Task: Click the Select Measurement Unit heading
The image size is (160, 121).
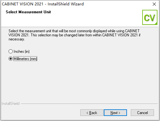Action: [x=28, y=12]
